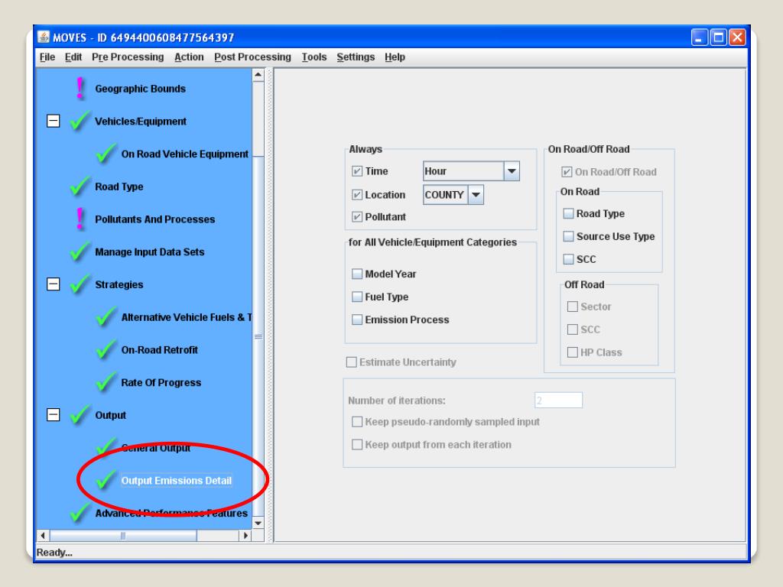
Task: Check the Source Use Type box
Action: 568,236
